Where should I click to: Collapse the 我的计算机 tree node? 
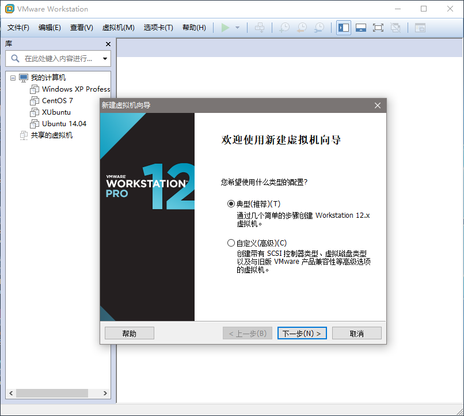[x=13, y=78]
